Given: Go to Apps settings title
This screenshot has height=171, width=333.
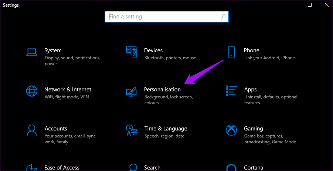Looking at the screenshot, I should point(250,90).
